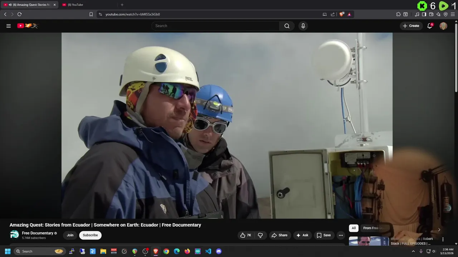The width and height of the screenshot is (458, 257).
Task: Open YouTube notifications bell
Action: [x=430, y=26]
